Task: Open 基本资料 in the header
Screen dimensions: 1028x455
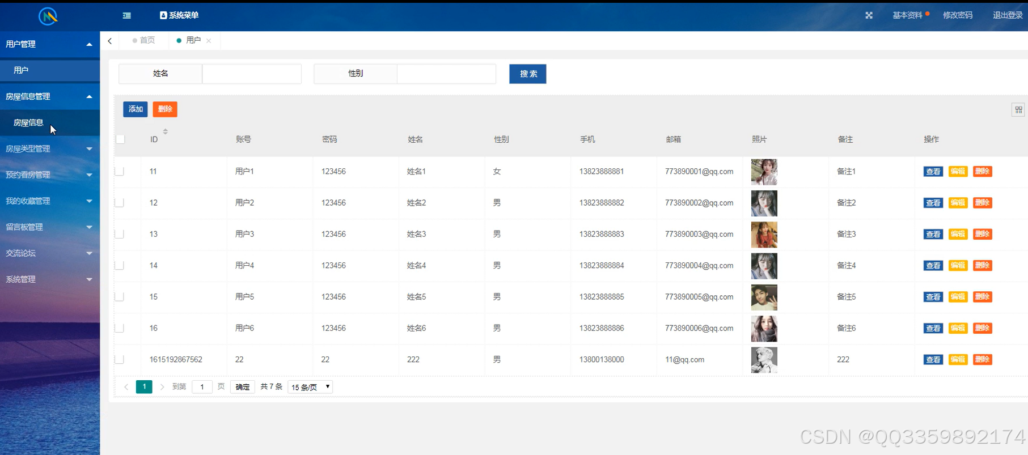Action: 908,15
